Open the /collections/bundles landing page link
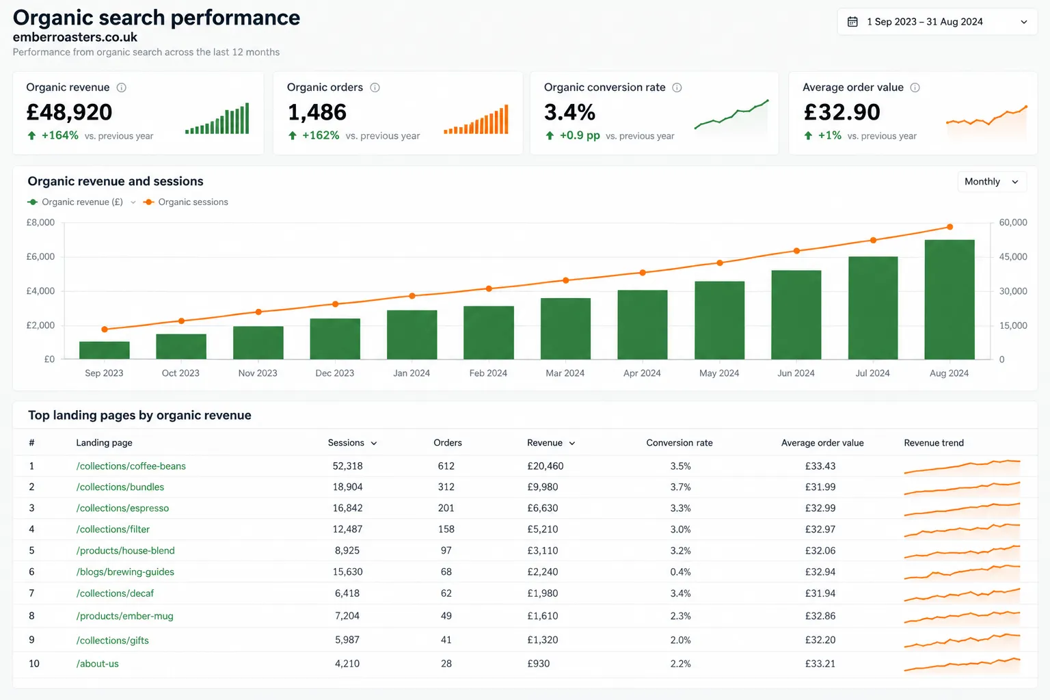This screenshot has height=700, width=1050. pos(120,487)
